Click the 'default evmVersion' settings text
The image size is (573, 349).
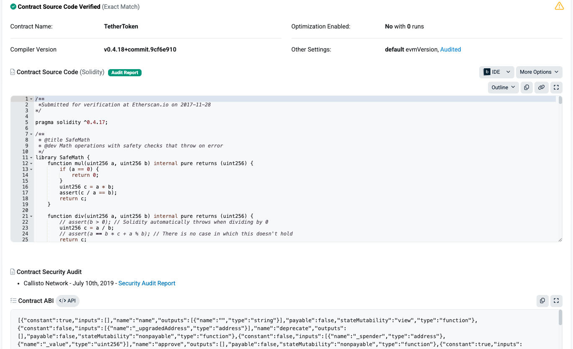coord(411,49)
